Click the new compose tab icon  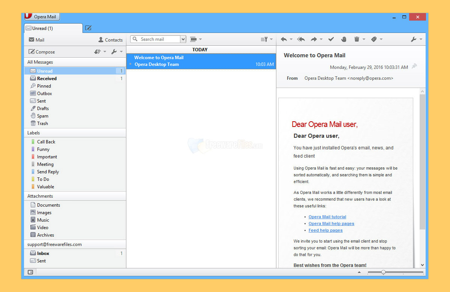pyautogui.click(x=88, y=28)
